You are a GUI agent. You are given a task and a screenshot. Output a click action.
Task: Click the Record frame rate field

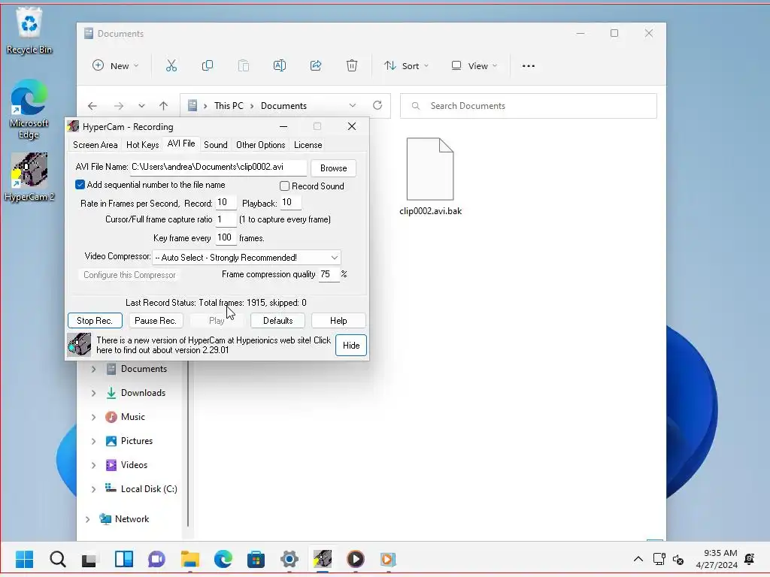pyautogui.click(x=226, y=203)
